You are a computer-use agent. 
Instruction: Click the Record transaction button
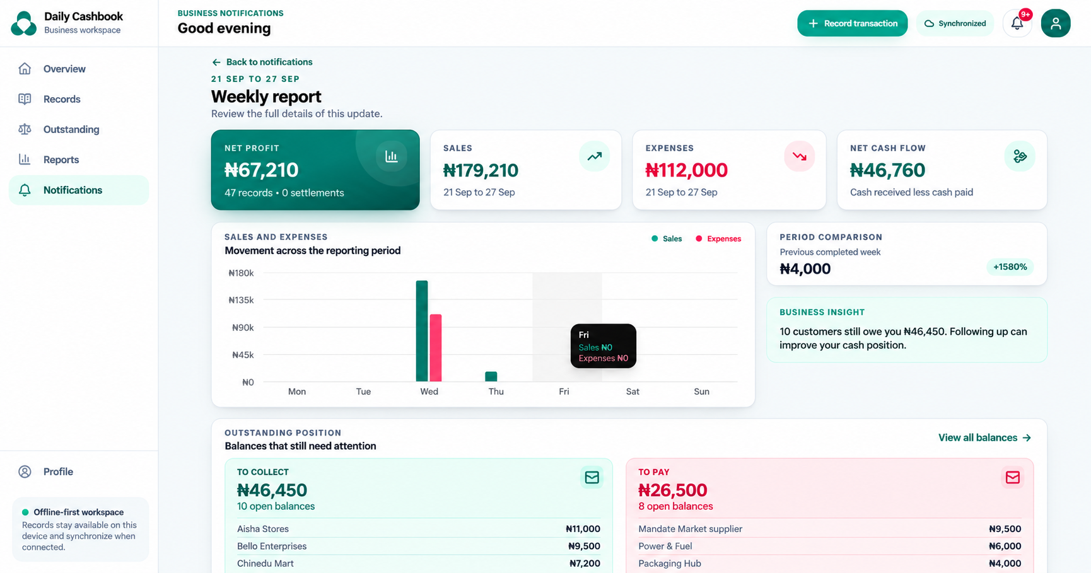click(x=852, y=23)
